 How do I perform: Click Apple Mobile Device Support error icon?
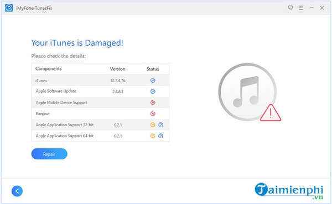pos(153,103)
